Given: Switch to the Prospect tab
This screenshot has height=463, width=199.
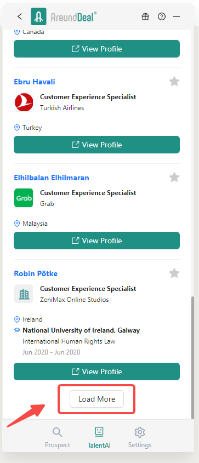Looking at the screenshot, I should tap(58, 438).
